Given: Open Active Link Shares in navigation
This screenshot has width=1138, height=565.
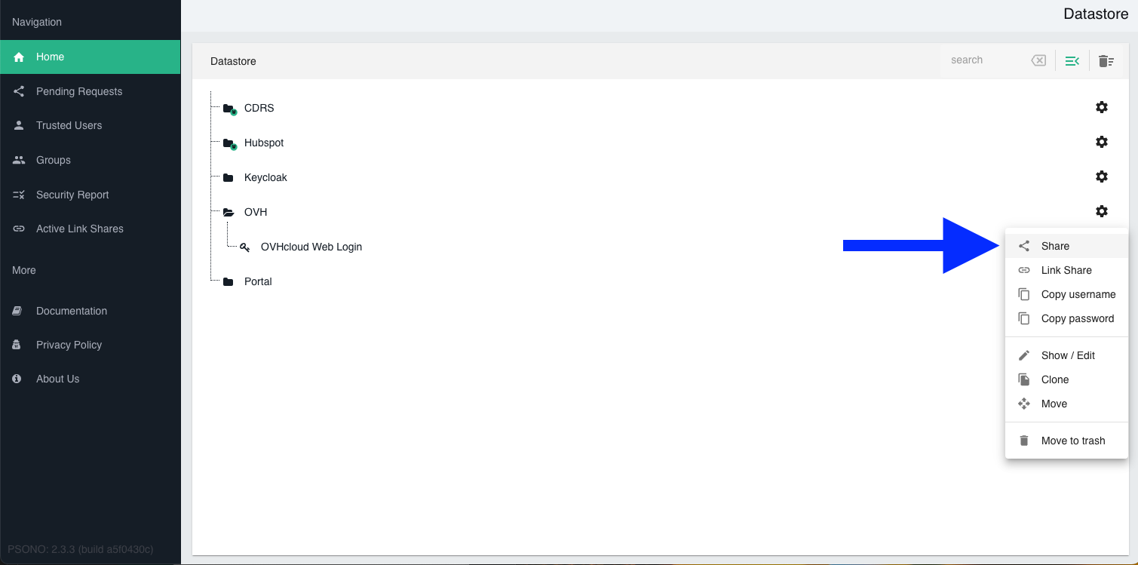Looking at the screenshot, I should coord(79,229).
